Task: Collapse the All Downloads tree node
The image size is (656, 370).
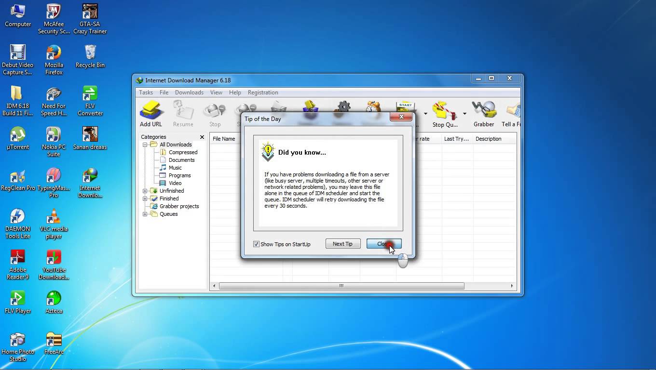Action: click(x=145, y=145)
